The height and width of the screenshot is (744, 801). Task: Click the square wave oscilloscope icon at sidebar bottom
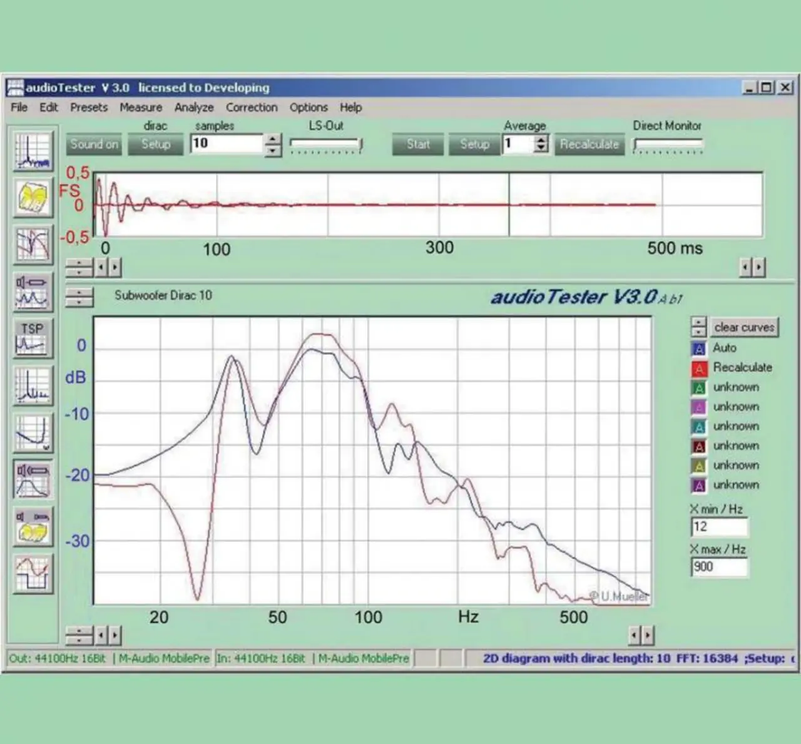33,573
